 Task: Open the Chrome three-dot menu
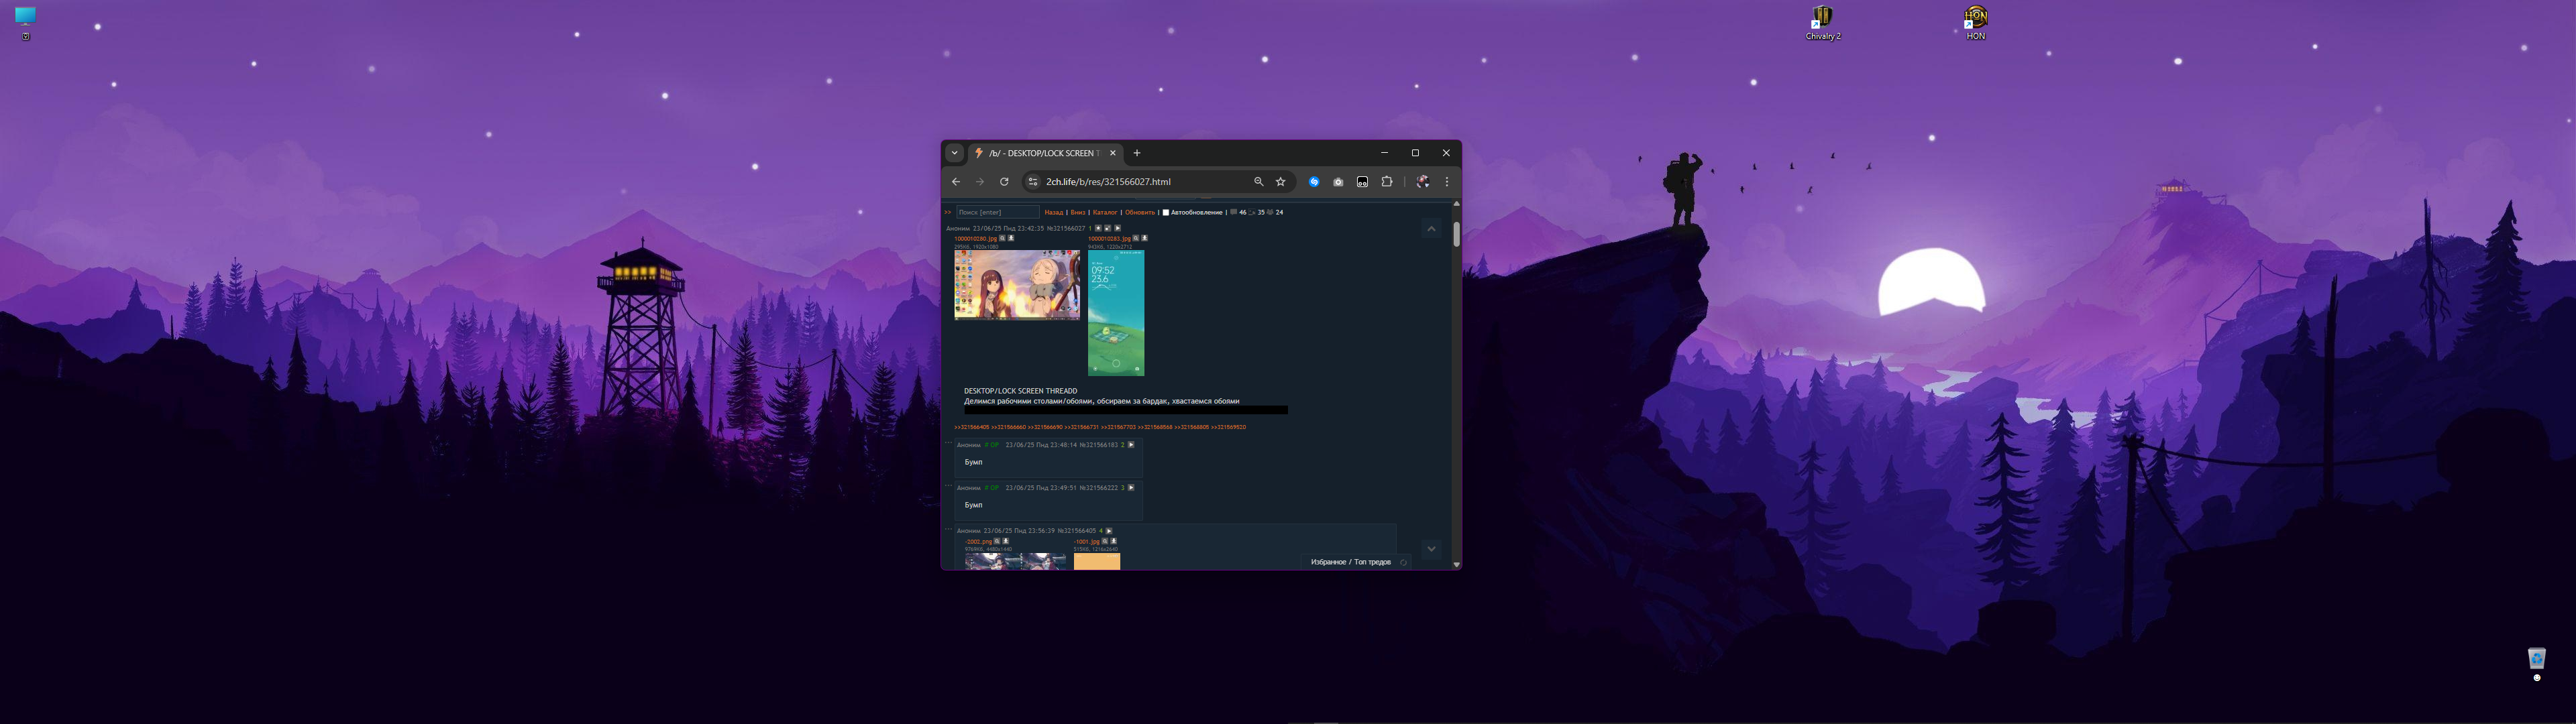1446,182
